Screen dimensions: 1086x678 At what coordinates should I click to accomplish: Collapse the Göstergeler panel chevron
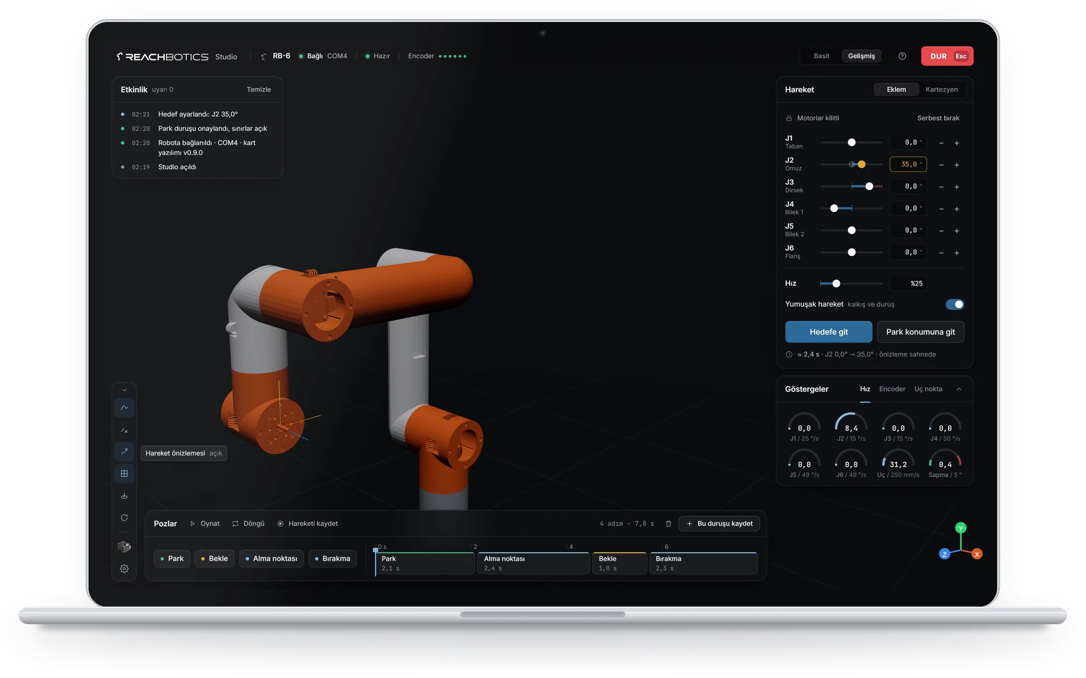[959, 389]
